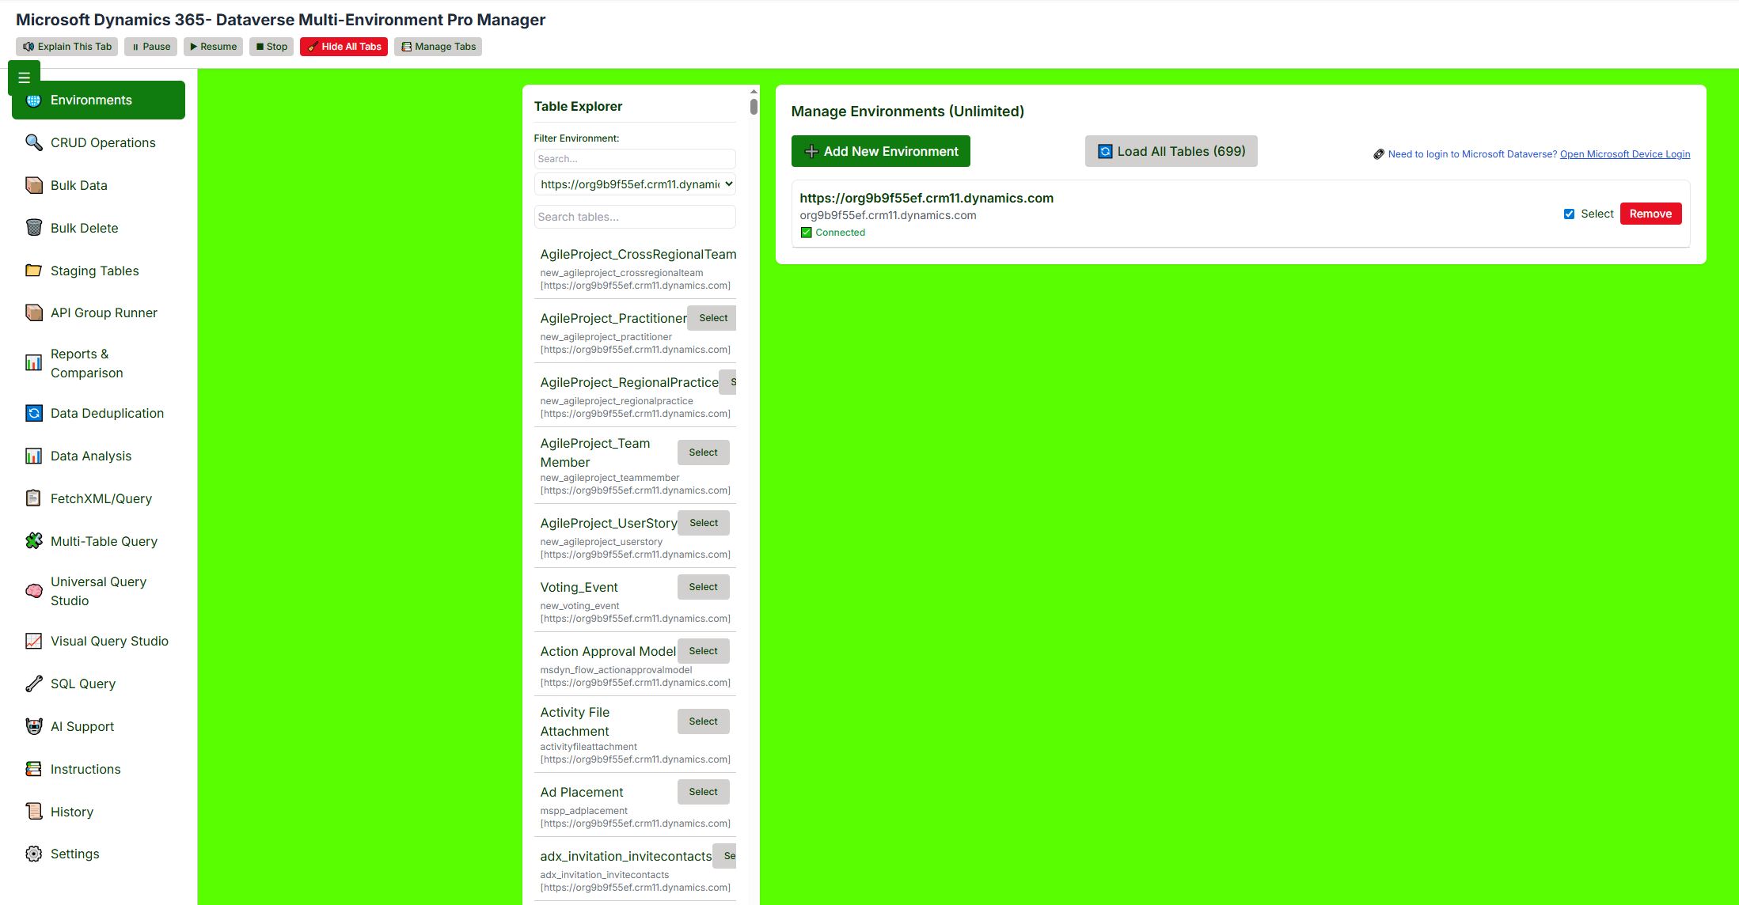Open Settings using the gear icon

click(32, 853)
